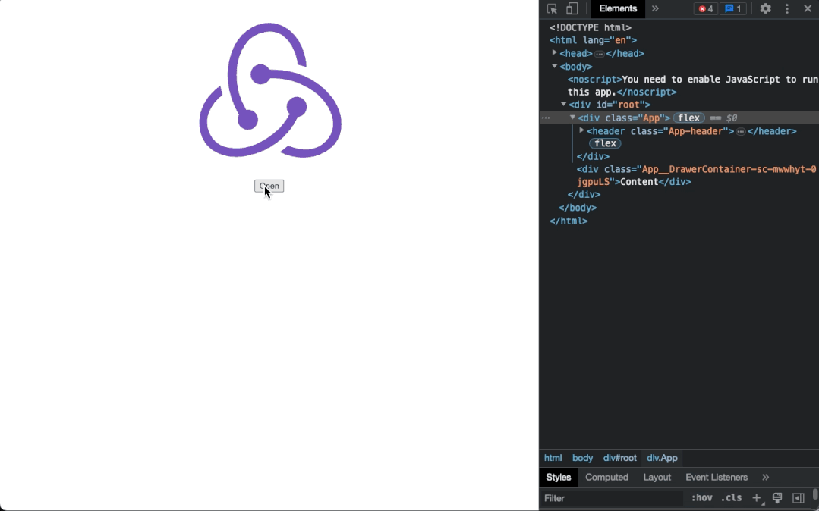
Task: Expand the header App-header node
Action: pos(581,130)
